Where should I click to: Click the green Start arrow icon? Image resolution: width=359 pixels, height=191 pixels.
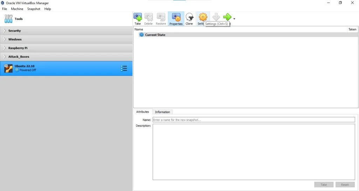[227, 17]
